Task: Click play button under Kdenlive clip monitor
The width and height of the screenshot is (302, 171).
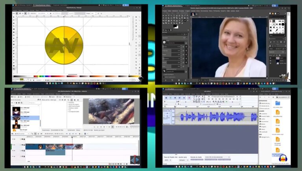Action: (x=104, y=127)
